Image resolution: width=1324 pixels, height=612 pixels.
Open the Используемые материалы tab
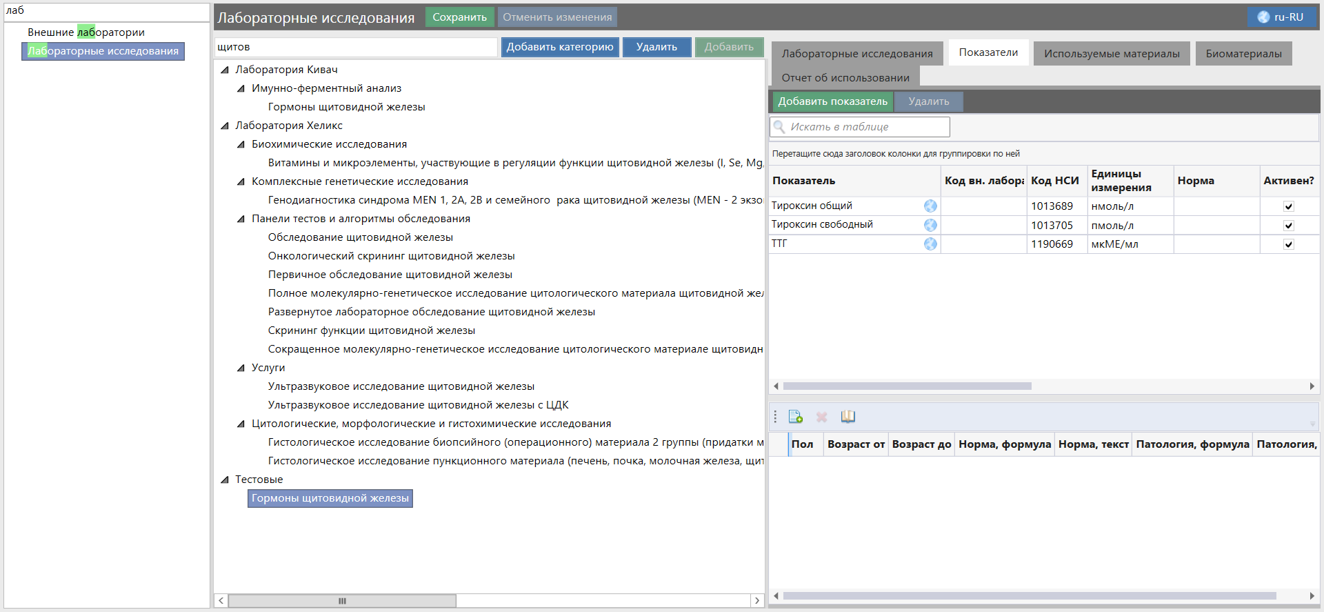tap(1111, 54)
